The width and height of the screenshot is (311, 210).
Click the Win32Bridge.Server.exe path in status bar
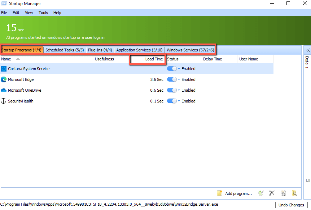coord(109,205)
